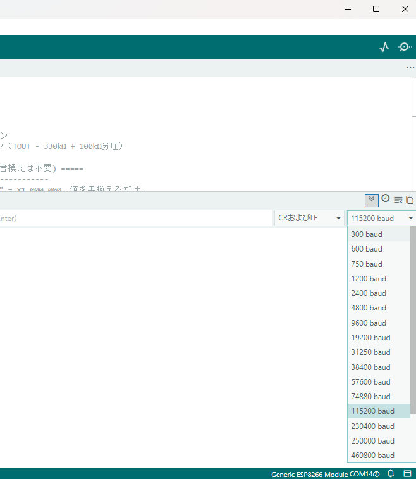416x479 pixels.
Task: Click the baud list scrollbar thumb
Action: 413,321
